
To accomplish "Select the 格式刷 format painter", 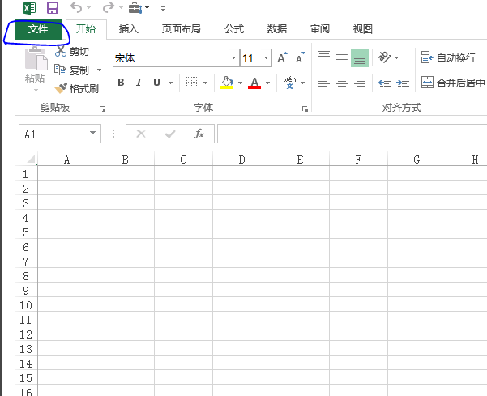I will point(77,89).
